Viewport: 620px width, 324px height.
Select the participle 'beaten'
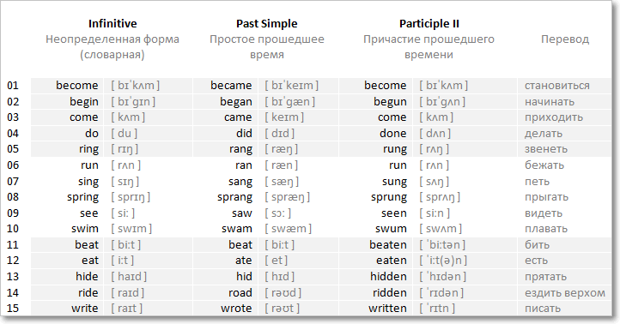(388, 244)
